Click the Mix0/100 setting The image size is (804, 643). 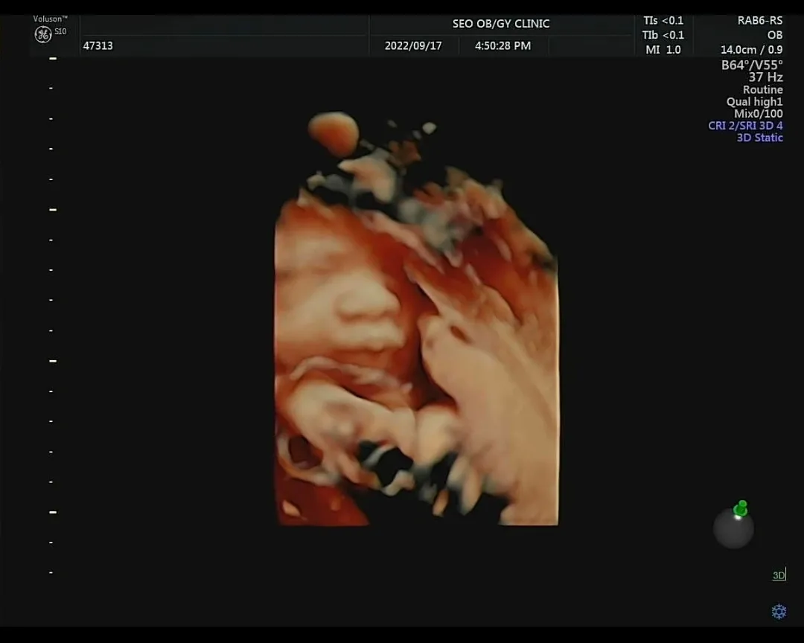coord(759,113)
